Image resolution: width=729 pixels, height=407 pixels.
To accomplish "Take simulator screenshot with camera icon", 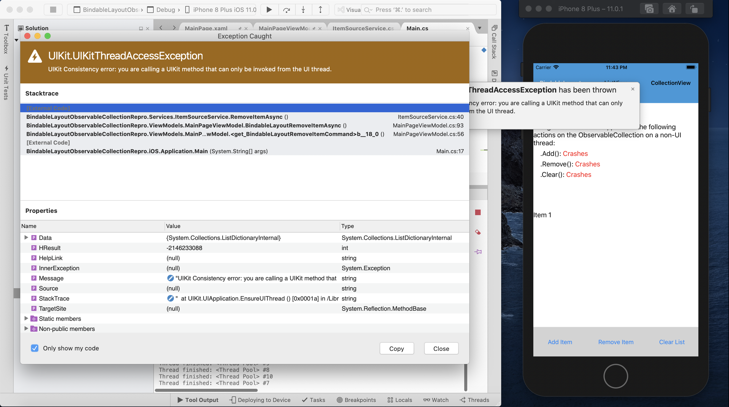I will tap(649, 9).
